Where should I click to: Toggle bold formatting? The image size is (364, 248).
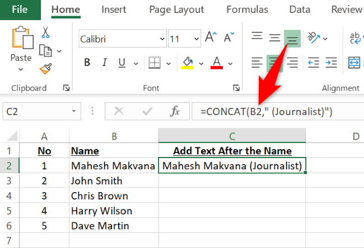click(x=87, y=63)
